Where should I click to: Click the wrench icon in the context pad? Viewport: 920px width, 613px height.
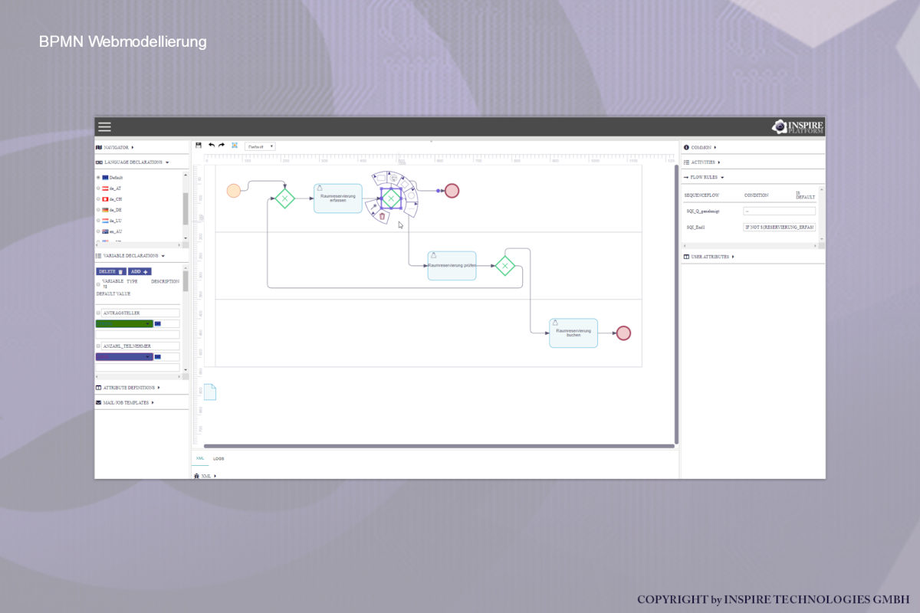(373, 207)
